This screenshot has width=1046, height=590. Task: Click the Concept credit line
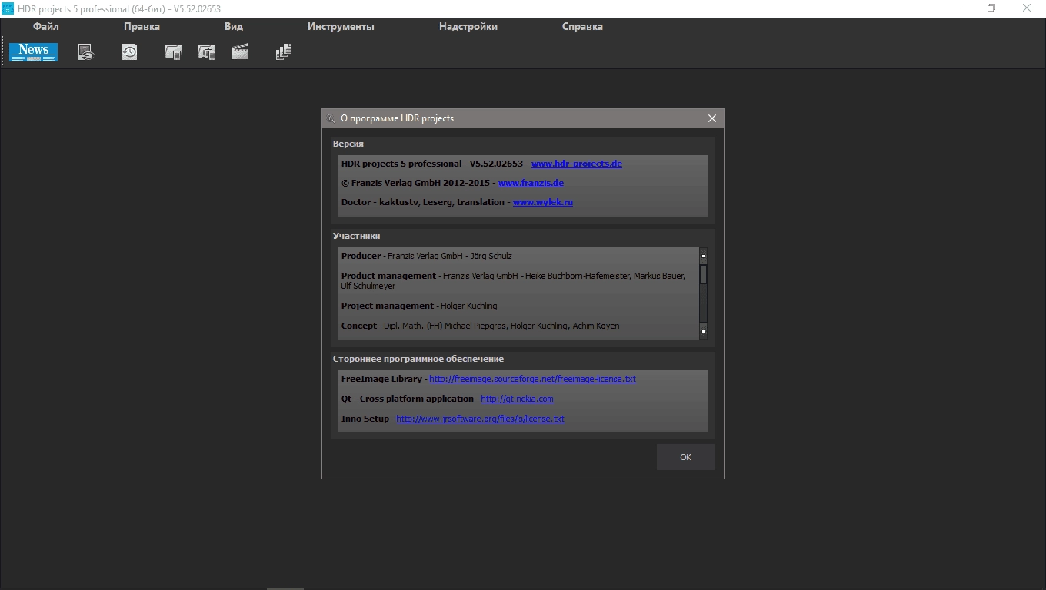[480, 326]
